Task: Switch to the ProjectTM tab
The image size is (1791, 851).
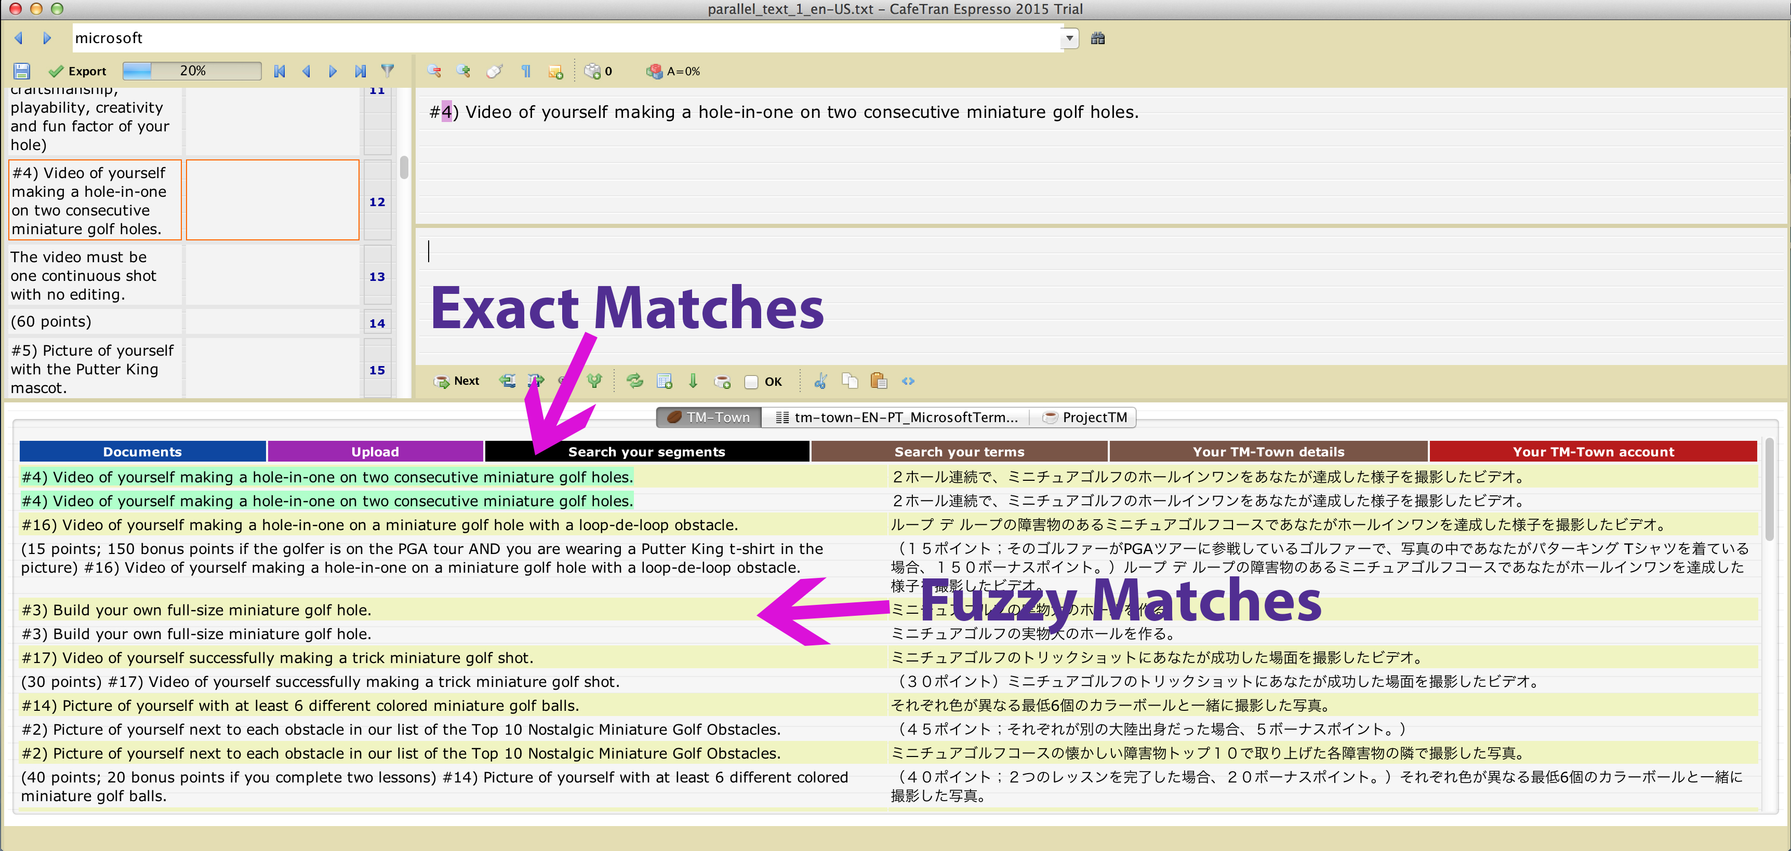Action: 1083,417
